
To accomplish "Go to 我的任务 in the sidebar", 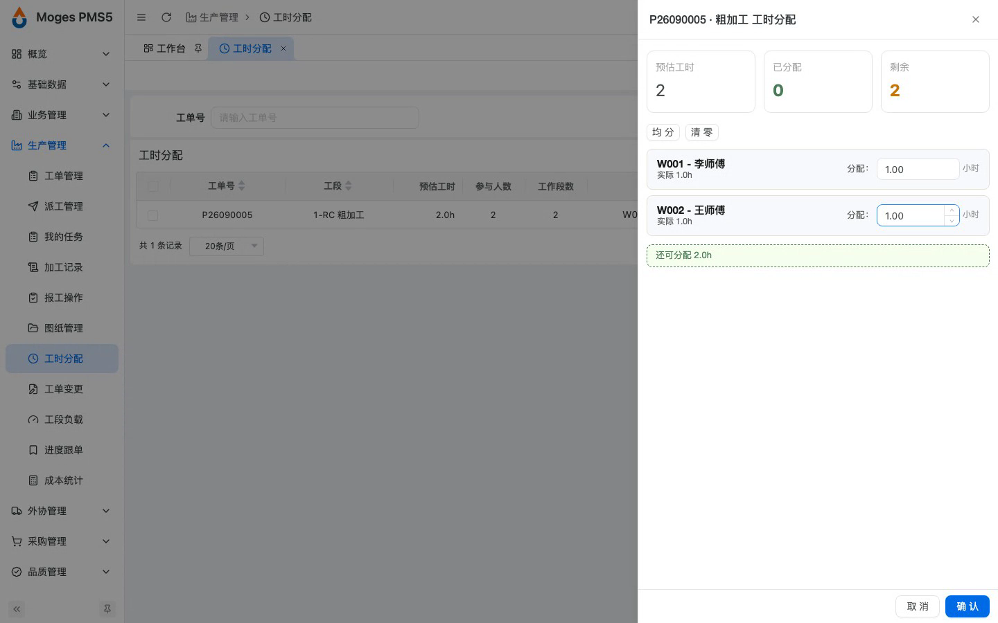I will [62, 237].
